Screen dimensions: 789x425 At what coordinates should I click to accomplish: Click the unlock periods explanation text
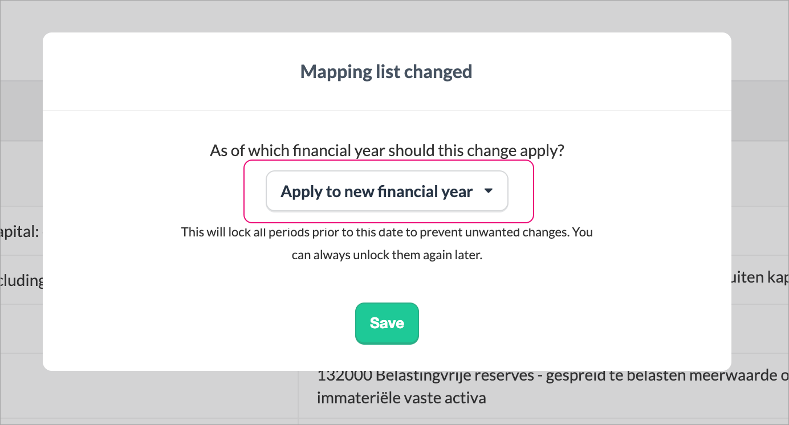tap(387, 243)
